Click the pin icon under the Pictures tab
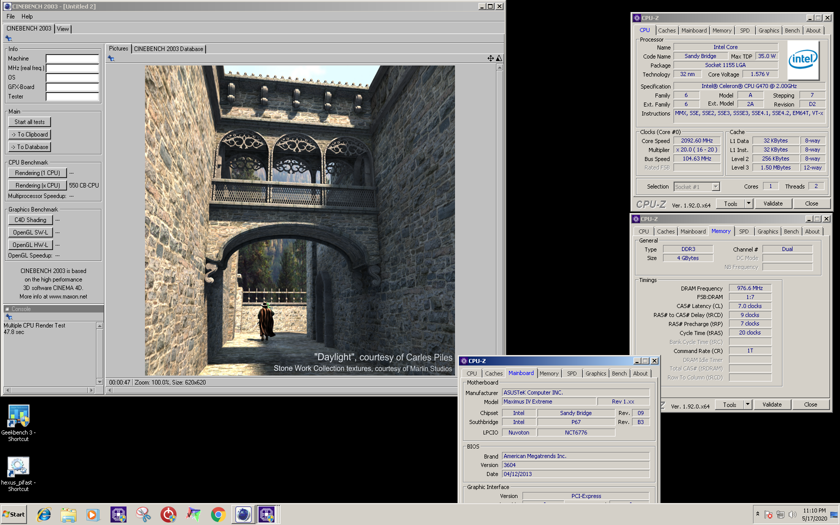The height and width of the screenshot is (525, 840). pos(111,58)
